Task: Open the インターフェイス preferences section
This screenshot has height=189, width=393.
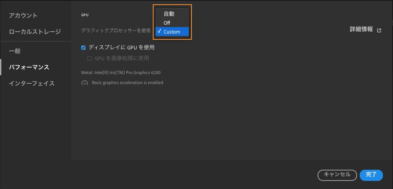Action: [32, 83]
